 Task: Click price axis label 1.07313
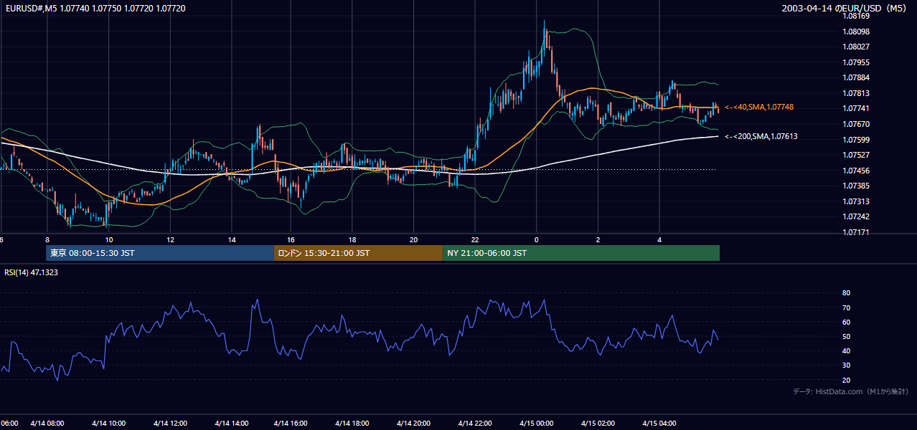click(x=855, y=201)
